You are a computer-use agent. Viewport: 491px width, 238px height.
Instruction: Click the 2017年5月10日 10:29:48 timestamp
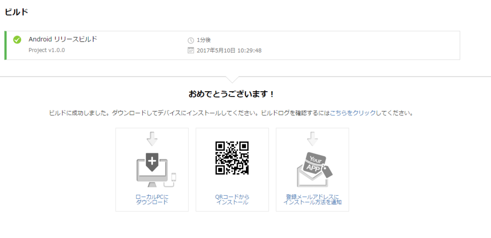pyautogui.click(x=229, y=50)
